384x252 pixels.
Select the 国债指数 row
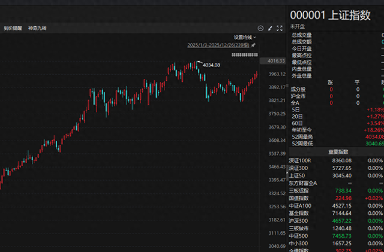pos(301,198)
